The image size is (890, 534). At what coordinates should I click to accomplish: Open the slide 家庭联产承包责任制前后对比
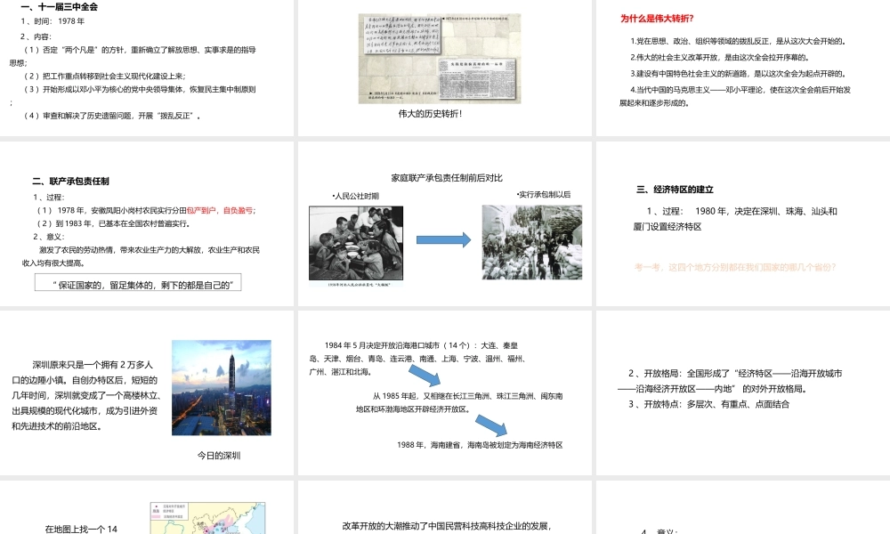(x=444, y=223)
